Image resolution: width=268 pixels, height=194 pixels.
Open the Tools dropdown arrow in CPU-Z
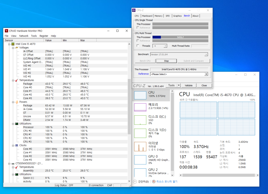pyautogui.click(x=179, y=85)
